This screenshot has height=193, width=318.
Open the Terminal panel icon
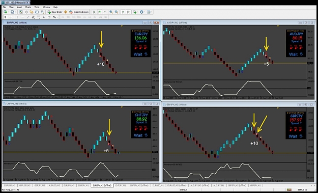[37, 12]
